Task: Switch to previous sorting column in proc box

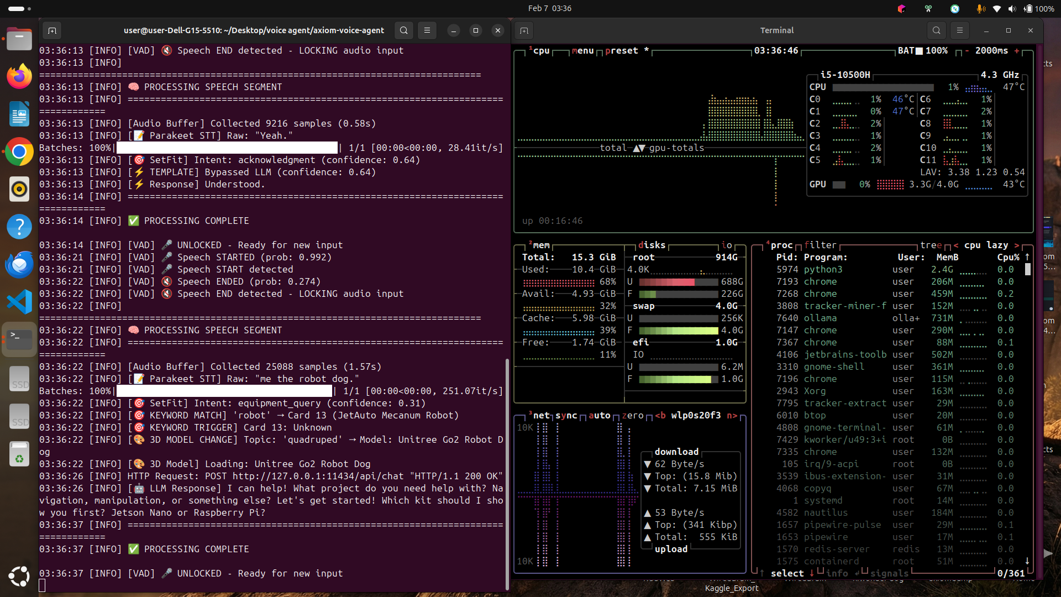Action: coord(956,245)
